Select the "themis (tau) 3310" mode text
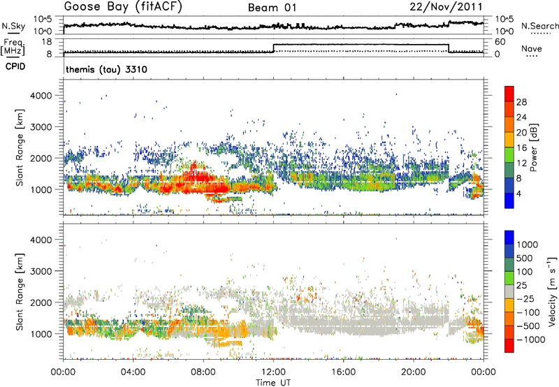559x387 pixels. click(107, 69)
